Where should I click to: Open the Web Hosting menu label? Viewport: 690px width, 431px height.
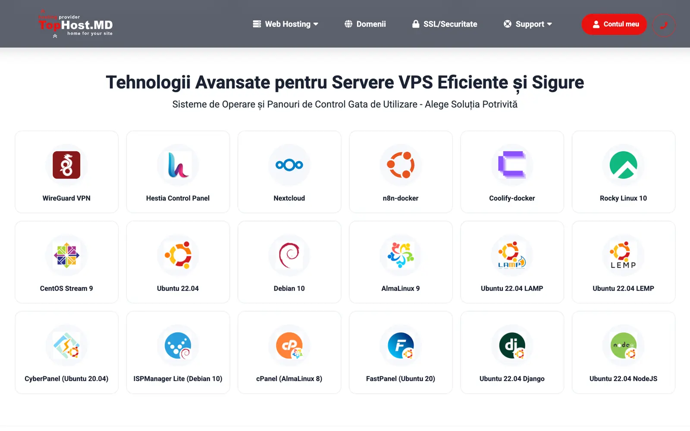288,24
